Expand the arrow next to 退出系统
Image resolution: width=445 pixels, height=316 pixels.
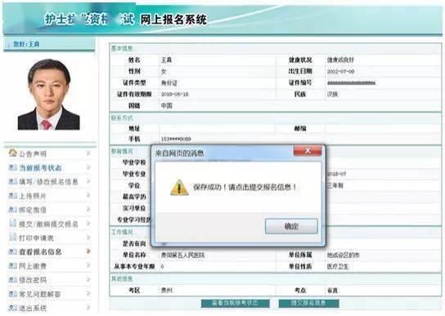88,307
